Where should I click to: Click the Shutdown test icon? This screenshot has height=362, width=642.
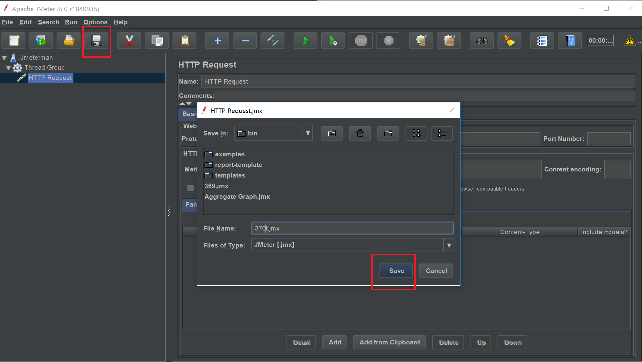pyautogui.click(x=389, y=41)
